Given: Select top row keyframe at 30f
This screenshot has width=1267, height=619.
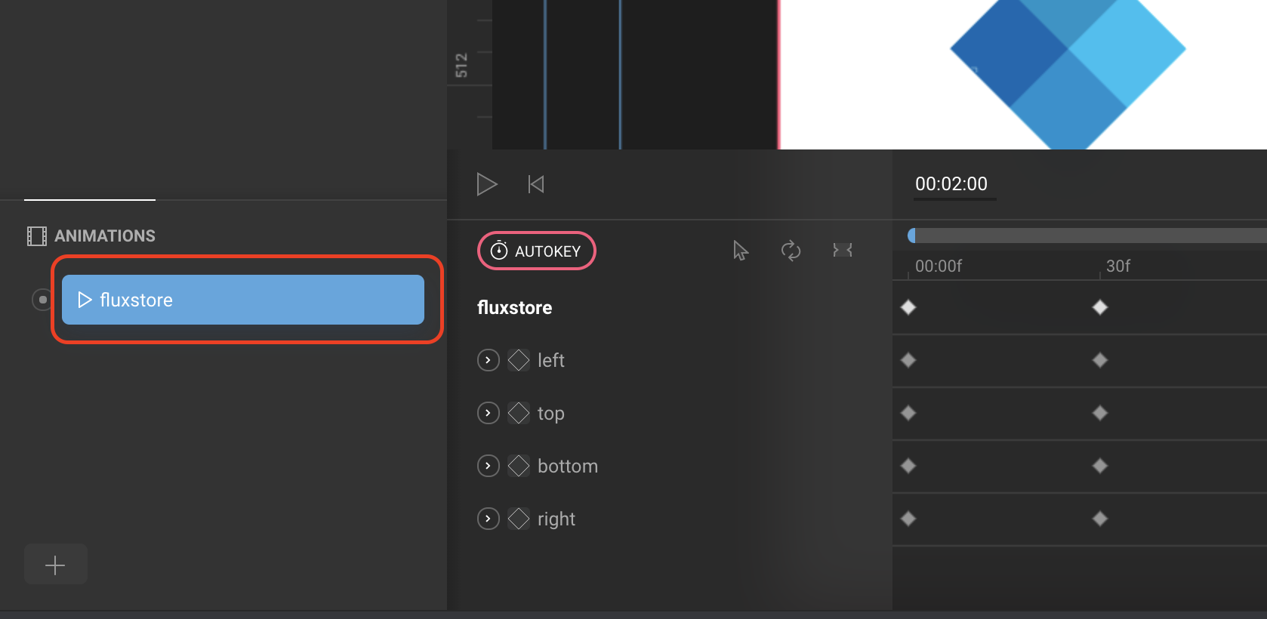Looking at the screenshot, I should (1100, 413).
